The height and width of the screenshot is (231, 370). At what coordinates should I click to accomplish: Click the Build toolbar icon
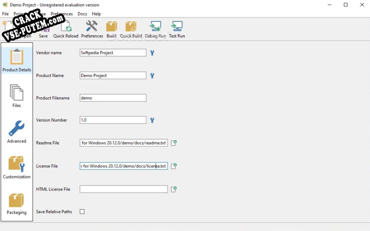112,30
